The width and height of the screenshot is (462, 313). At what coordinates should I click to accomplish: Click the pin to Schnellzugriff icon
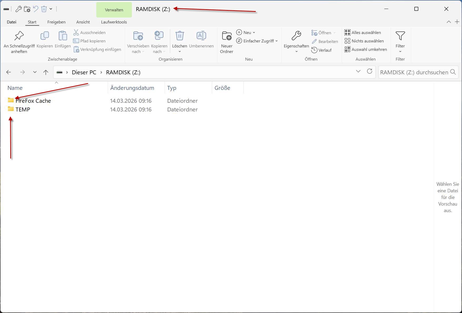point(19,36)
